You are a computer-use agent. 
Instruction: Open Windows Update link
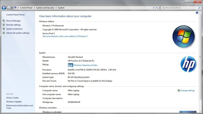(x=14, y=102)
